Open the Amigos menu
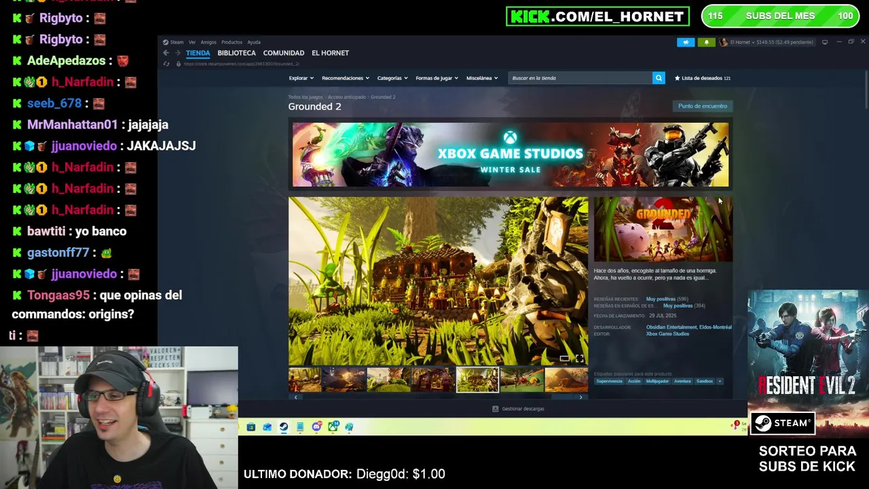Screen dimensions: 869x489 click(x=208, y=42)
